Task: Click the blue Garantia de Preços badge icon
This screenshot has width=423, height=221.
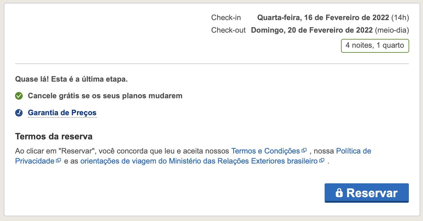Action: point(19,113)
